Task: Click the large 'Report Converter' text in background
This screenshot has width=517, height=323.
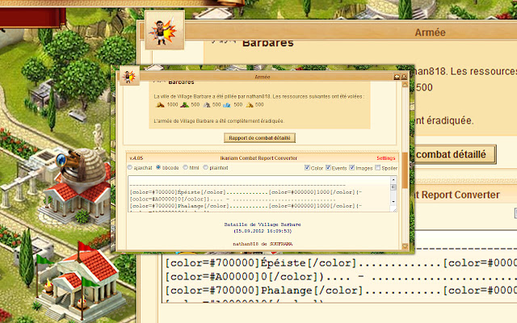Action: coord(460,195)
